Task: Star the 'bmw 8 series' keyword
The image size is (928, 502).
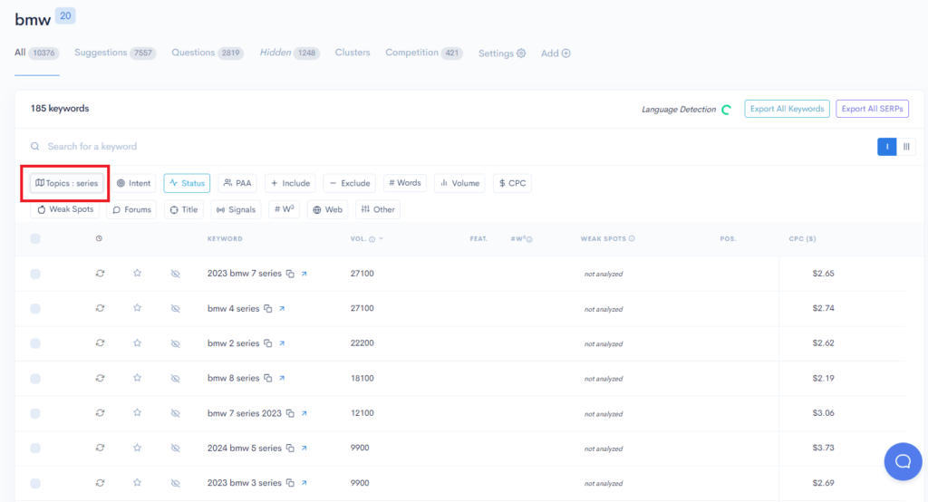Action: [x=138, y=378]
